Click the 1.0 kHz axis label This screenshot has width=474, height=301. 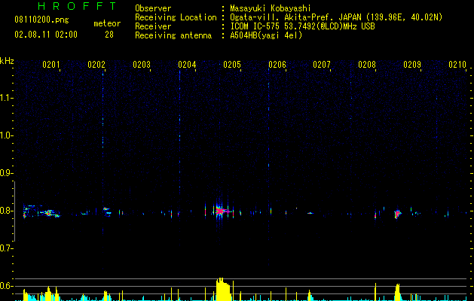[x=6, y=135]
